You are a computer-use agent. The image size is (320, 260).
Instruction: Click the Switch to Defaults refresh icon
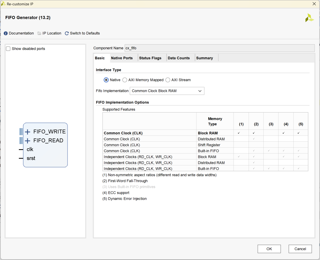[x=67, y=34]
